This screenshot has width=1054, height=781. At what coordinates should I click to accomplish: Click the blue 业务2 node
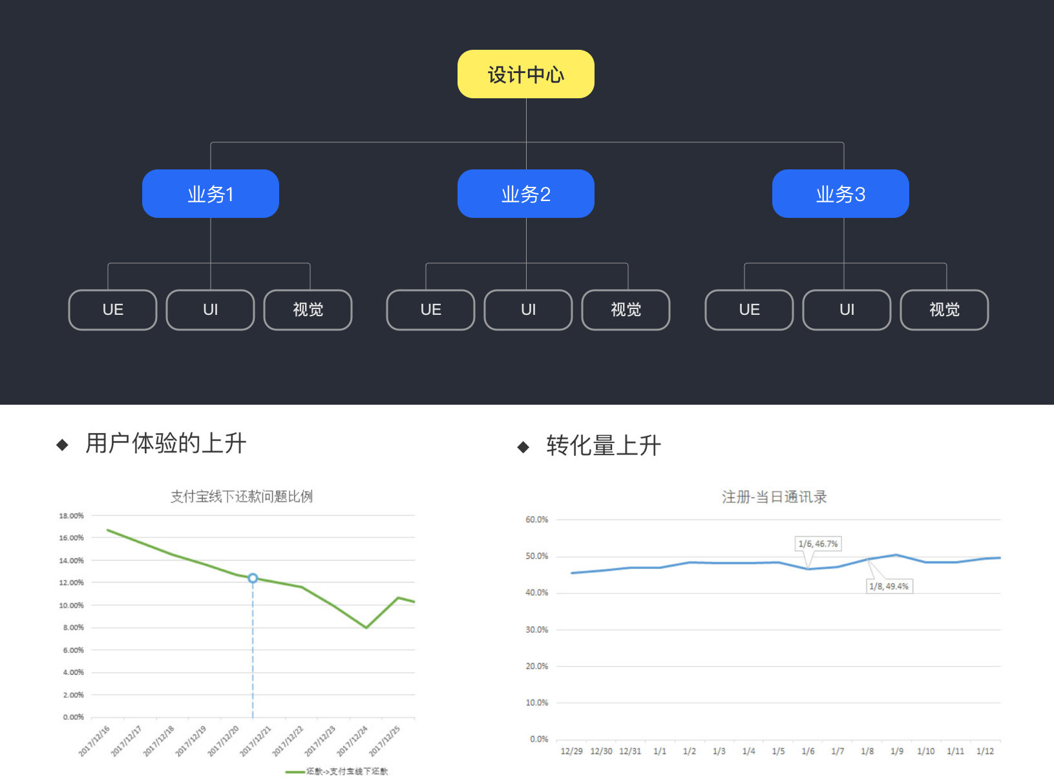click(526, 194)
